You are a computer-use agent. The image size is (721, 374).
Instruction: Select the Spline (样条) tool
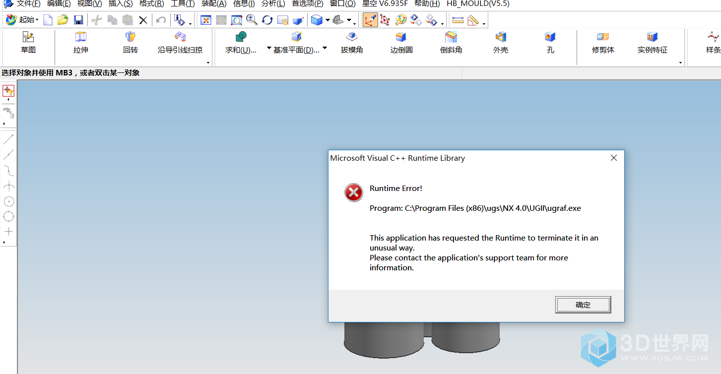click(x=713, y=42)
